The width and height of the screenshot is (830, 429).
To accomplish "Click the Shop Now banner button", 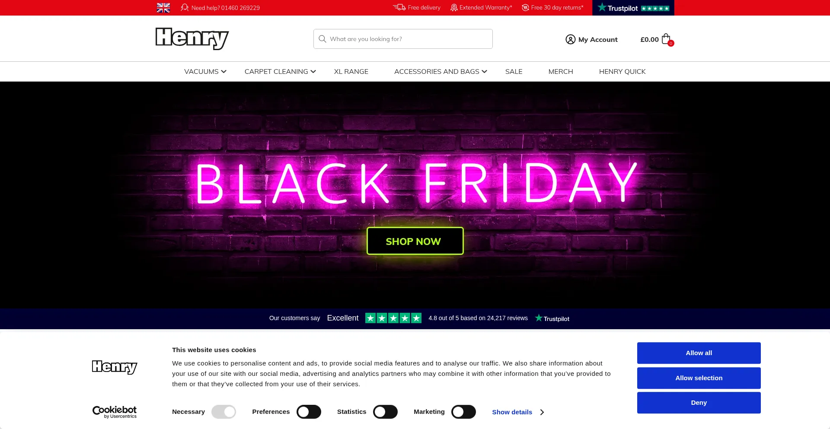I will pyautogui.click(x=415, y=241).
